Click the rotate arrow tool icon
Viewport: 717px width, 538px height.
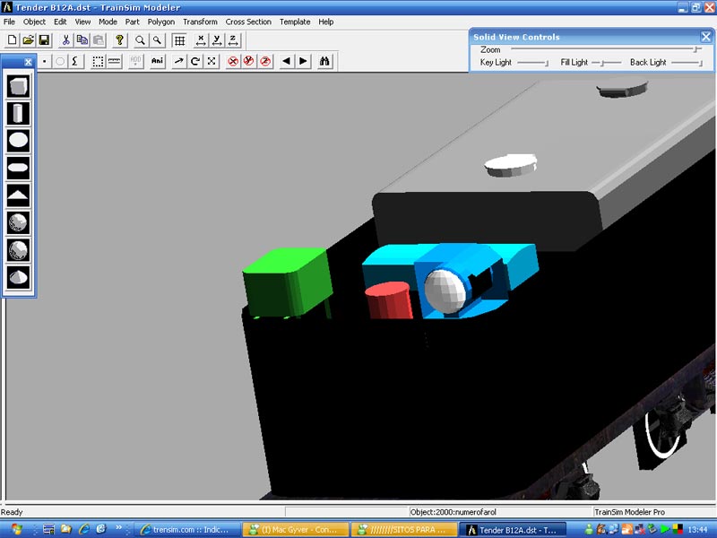194,61
